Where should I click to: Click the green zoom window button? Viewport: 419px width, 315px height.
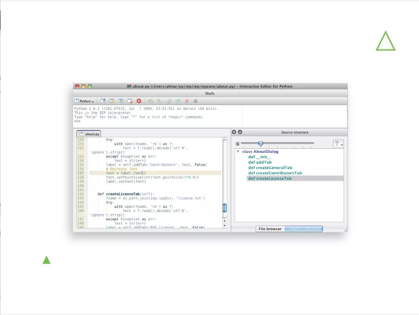click(x=90, y=86)
